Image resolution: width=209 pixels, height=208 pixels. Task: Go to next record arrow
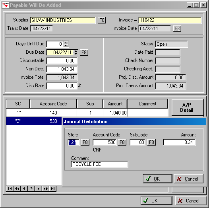pos(39,189)
